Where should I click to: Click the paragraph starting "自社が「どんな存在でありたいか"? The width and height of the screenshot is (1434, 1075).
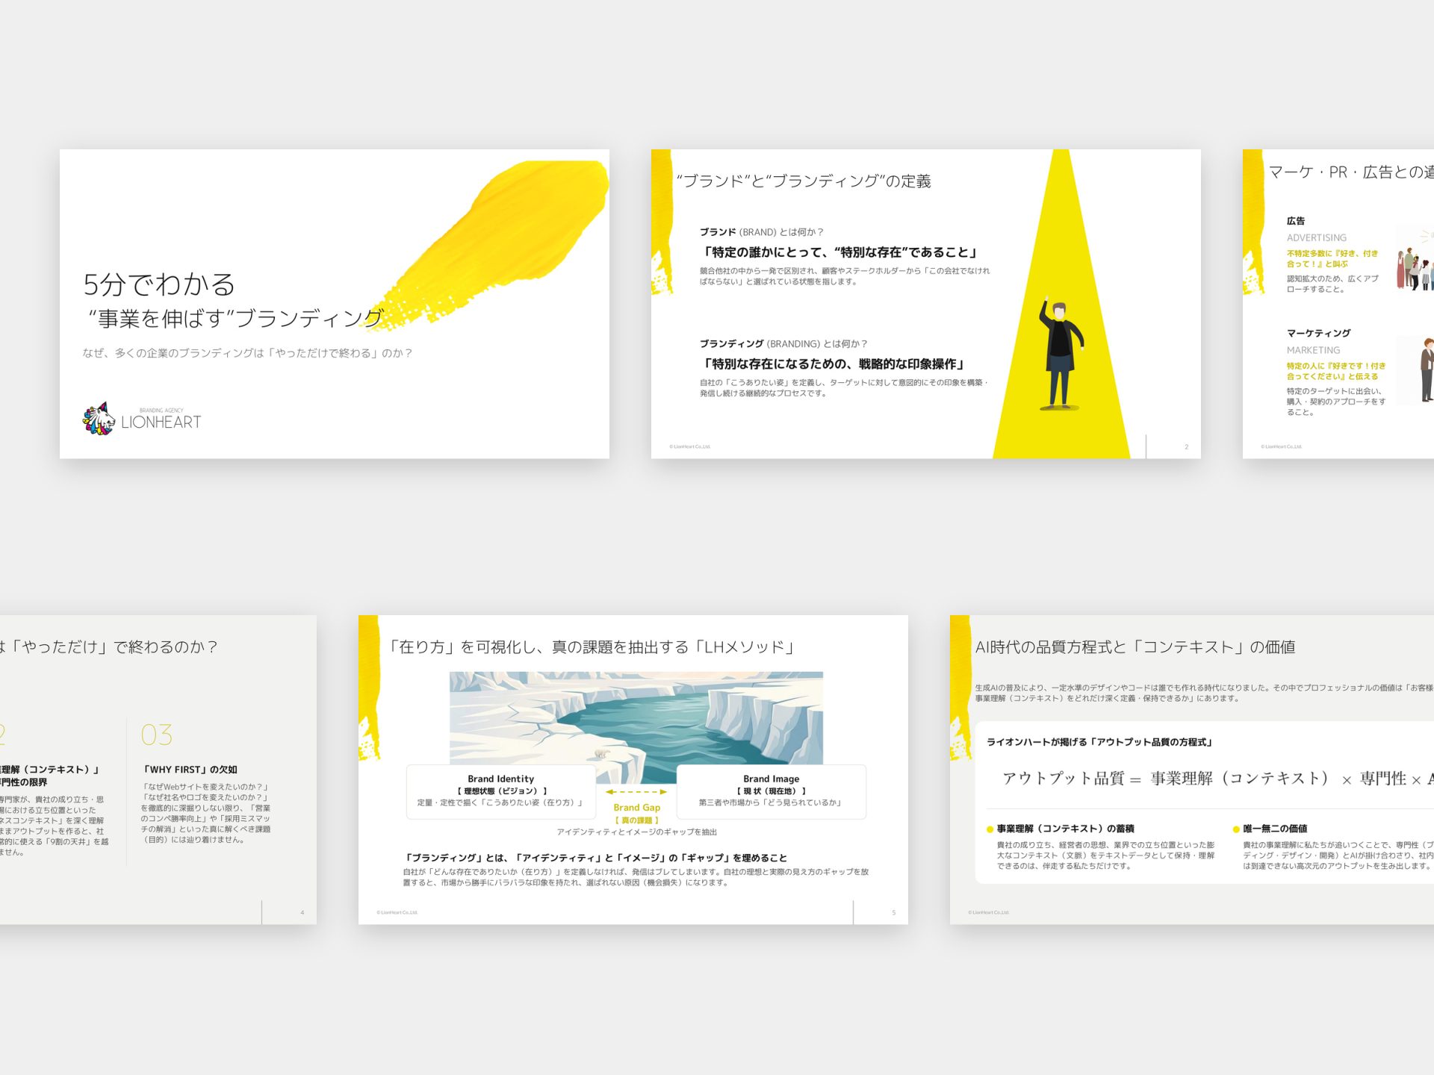click(636, 877)
